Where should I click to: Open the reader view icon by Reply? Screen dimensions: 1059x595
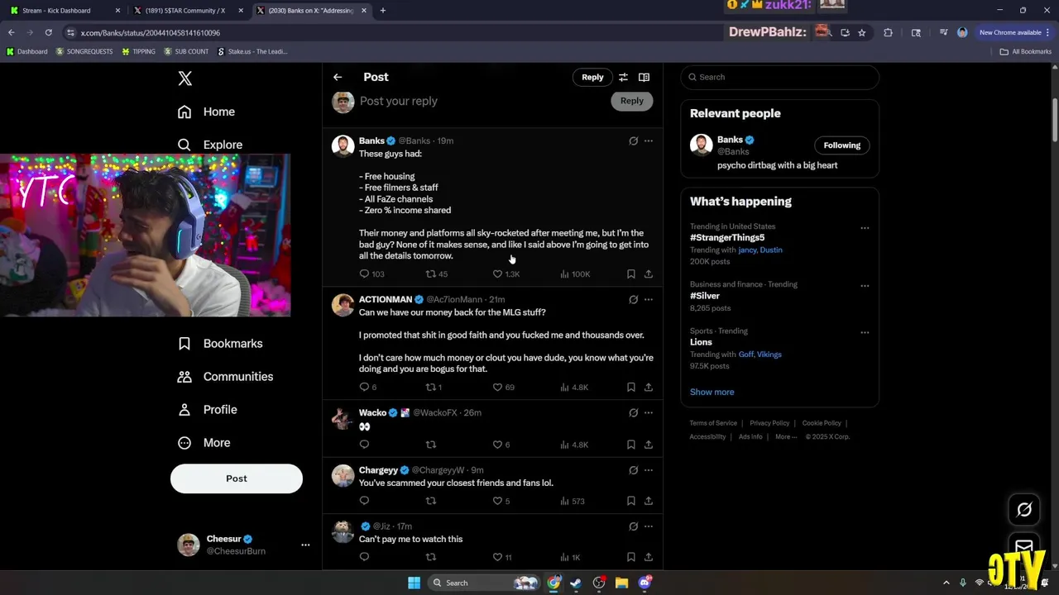644,77
